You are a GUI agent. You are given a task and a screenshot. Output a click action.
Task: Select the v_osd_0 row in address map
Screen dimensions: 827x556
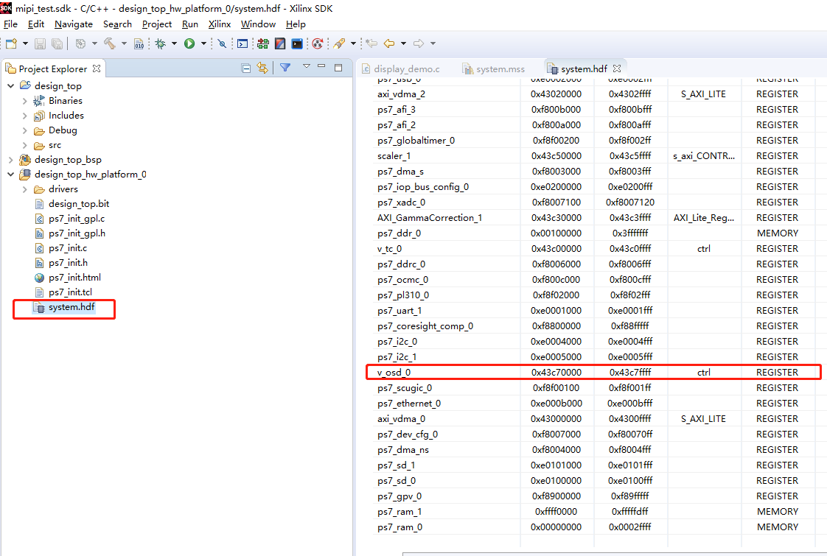593,372
